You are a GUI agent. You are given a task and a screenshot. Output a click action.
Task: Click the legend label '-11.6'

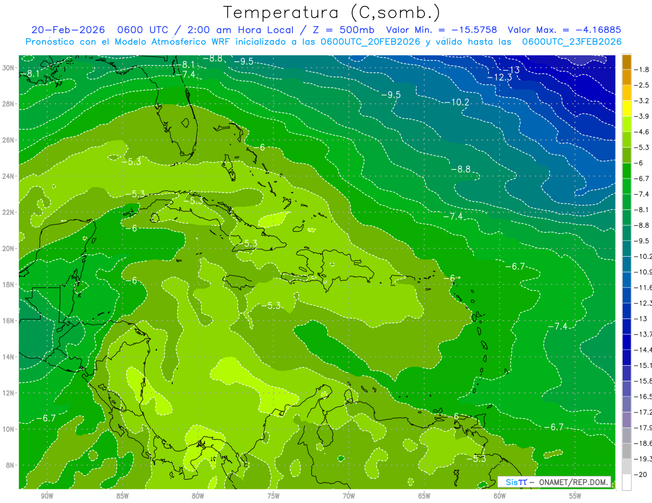pos(643,288)
